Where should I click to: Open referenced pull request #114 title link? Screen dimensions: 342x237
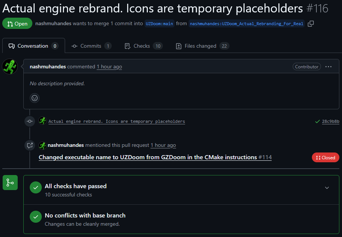point(155,157)
